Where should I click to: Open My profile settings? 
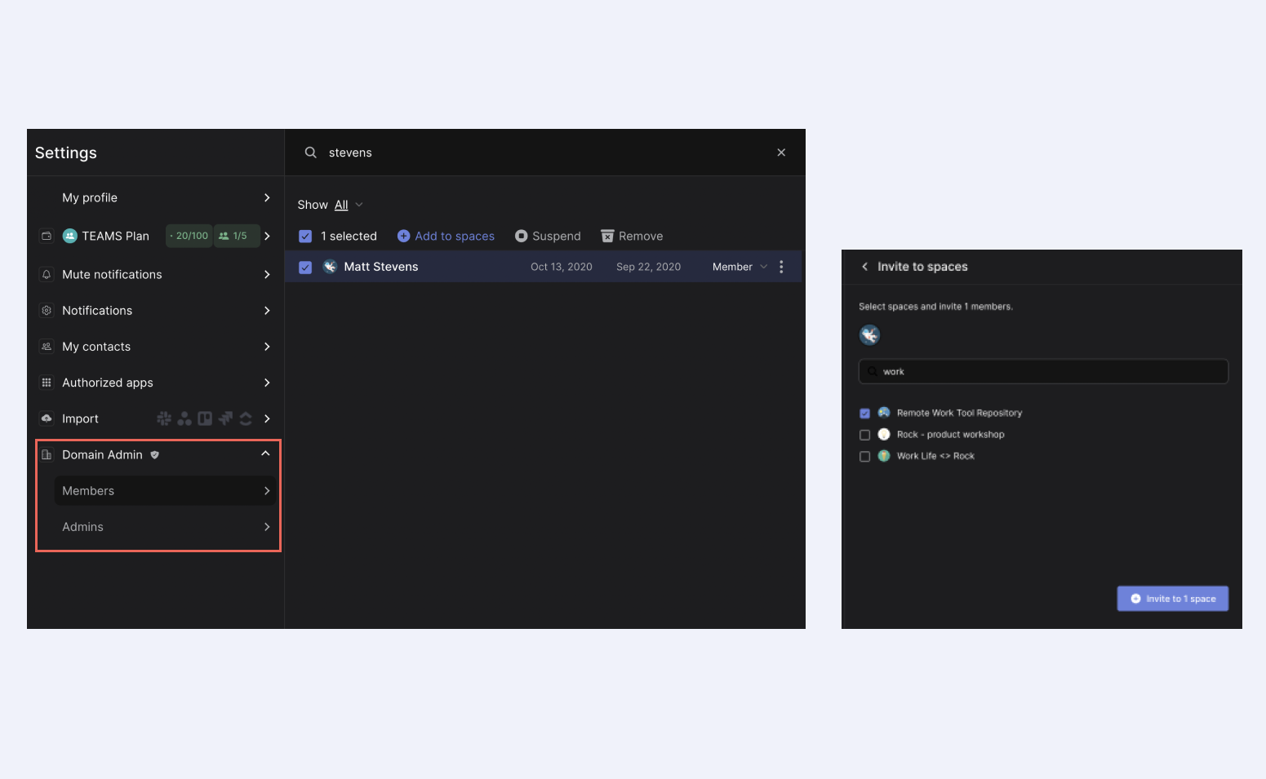[x=163, y=197]
